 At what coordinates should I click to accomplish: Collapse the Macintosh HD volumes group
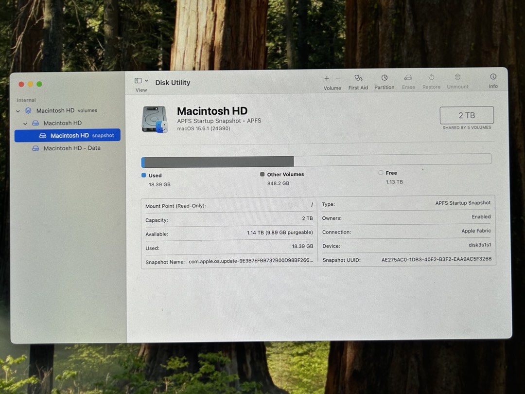[18, 111]
